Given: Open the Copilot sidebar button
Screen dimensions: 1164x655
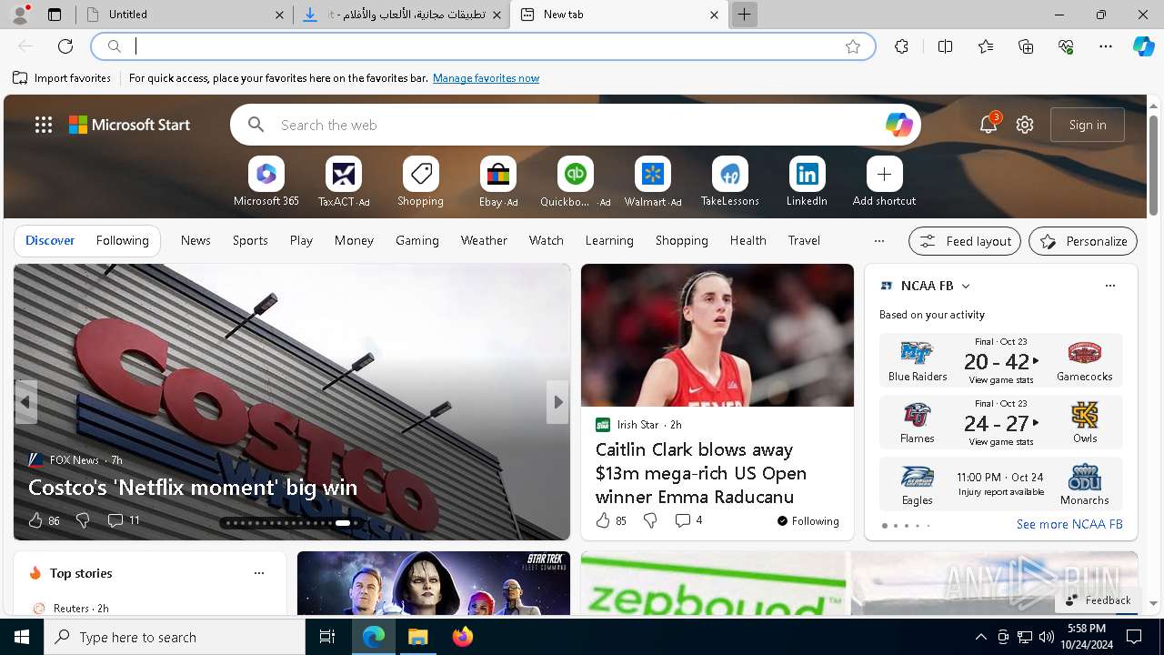Looking at the screenshot, I should click(x=1143, y=46).
